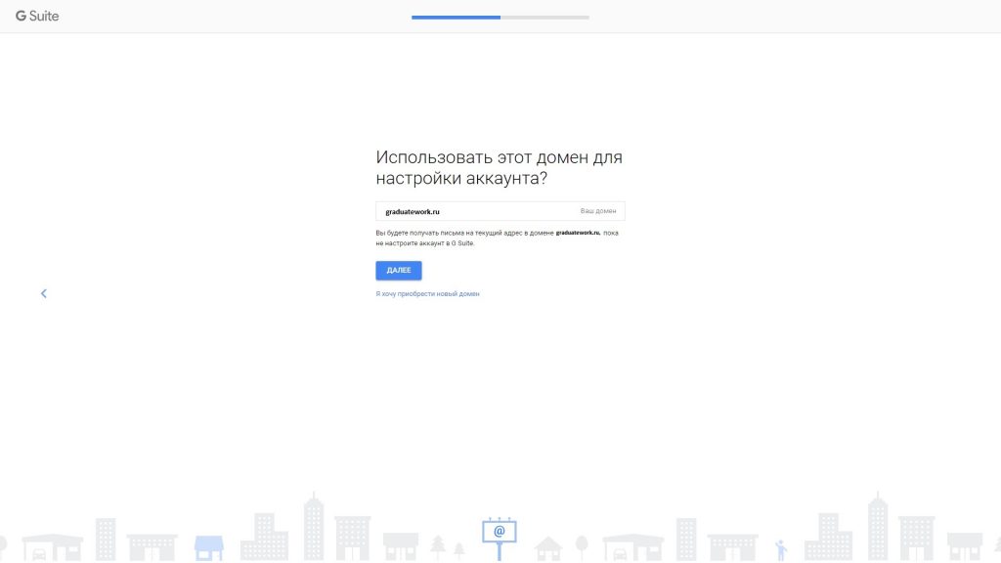This screenshot has width=1001, height=563.
Task: Go back using the left chevron arrow
Action: pos(43,293)
